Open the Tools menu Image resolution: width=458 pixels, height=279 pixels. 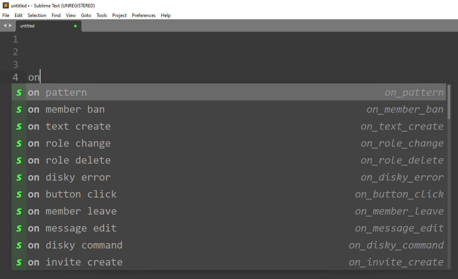101,15
